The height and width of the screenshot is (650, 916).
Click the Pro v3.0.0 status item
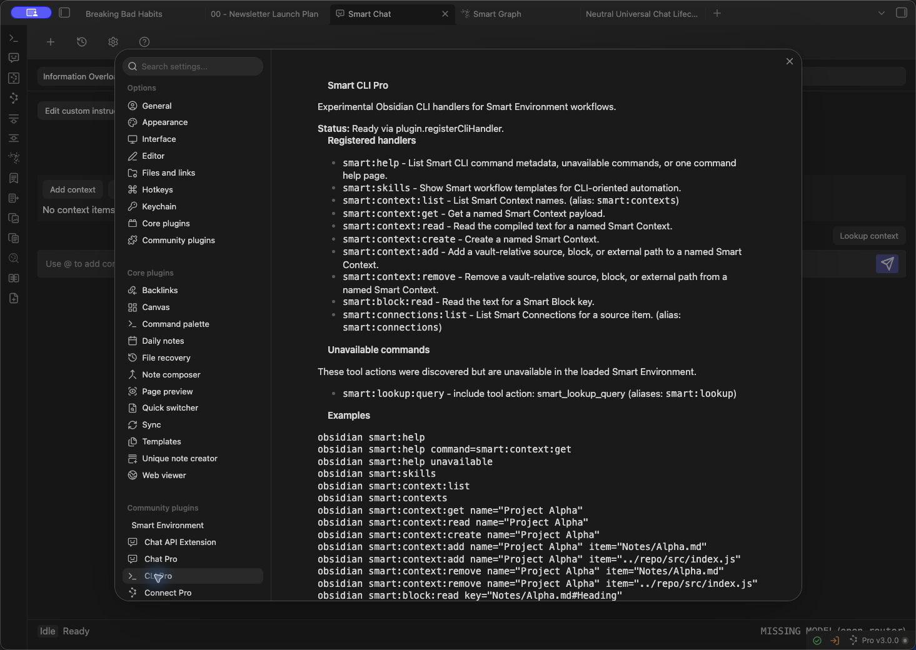(880, 640)
